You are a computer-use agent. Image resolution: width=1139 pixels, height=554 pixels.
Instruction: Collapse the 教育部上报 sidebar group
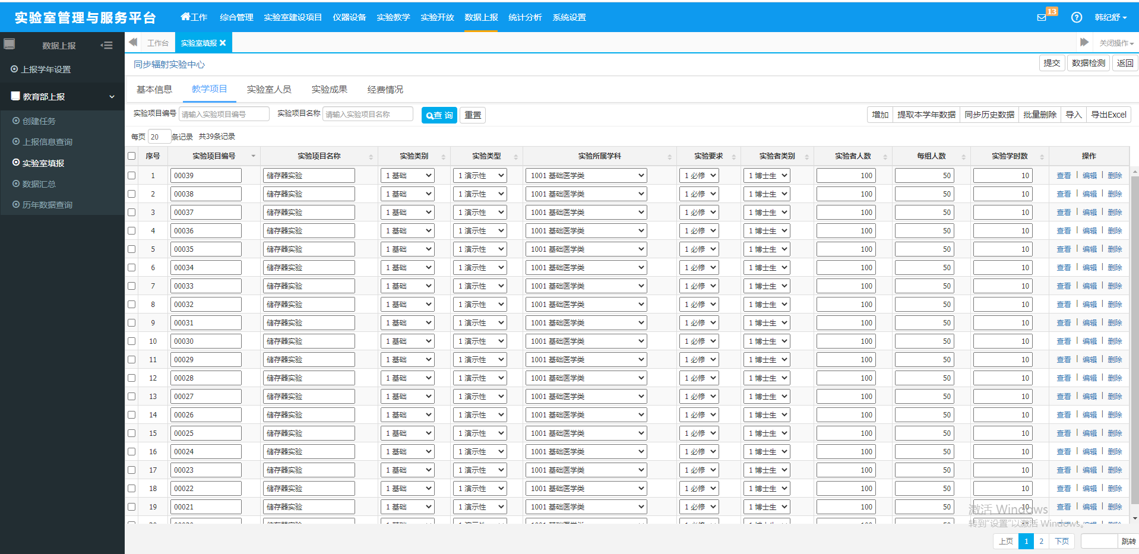pos(62,97)
